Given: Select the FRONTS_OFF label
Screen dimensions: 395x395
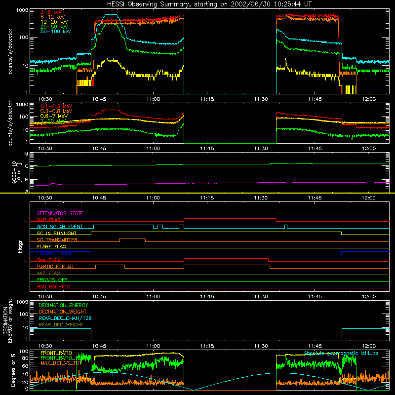Looking at the screenshot, I should tap(52, 280).
